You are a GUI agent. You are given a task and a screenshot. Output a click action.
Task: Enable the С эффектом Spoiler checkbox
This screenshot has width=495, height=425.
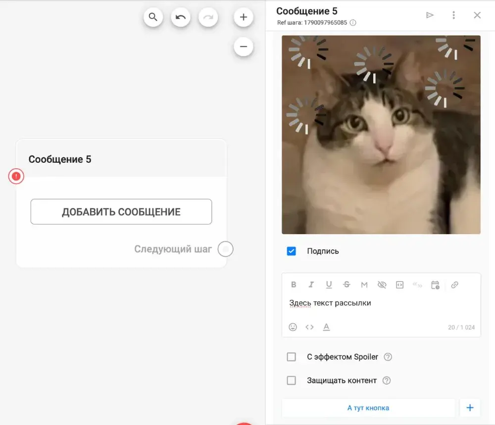(x=292, y=357)
